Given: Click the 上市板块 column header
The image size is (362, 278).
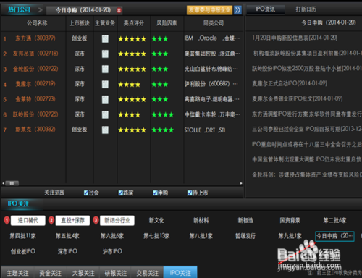Looking at the screenshot, I should pyautogui.click(x=80, y=23).
